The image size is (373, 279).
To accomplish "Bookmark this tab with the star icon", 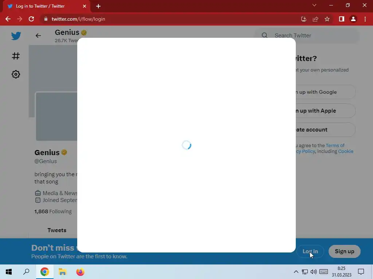I will pyautogui.click(x=327, y=19).
